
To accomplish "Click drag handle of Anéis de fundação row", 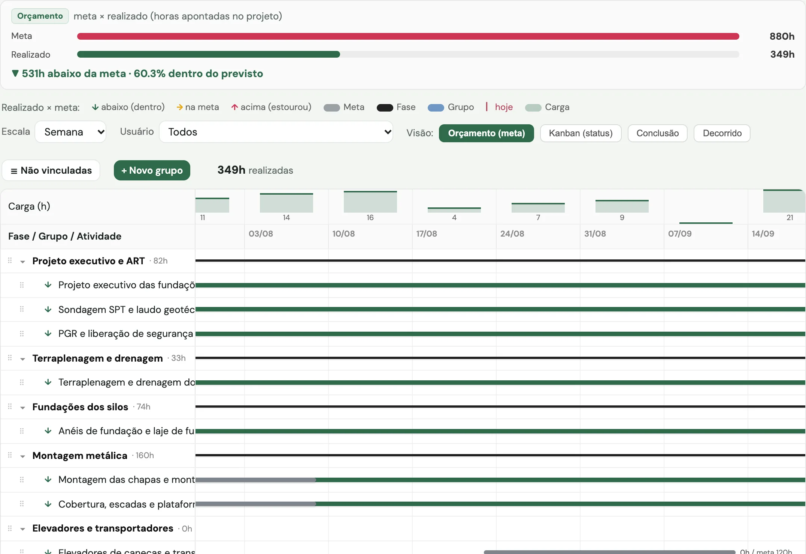I will [22, 431].
